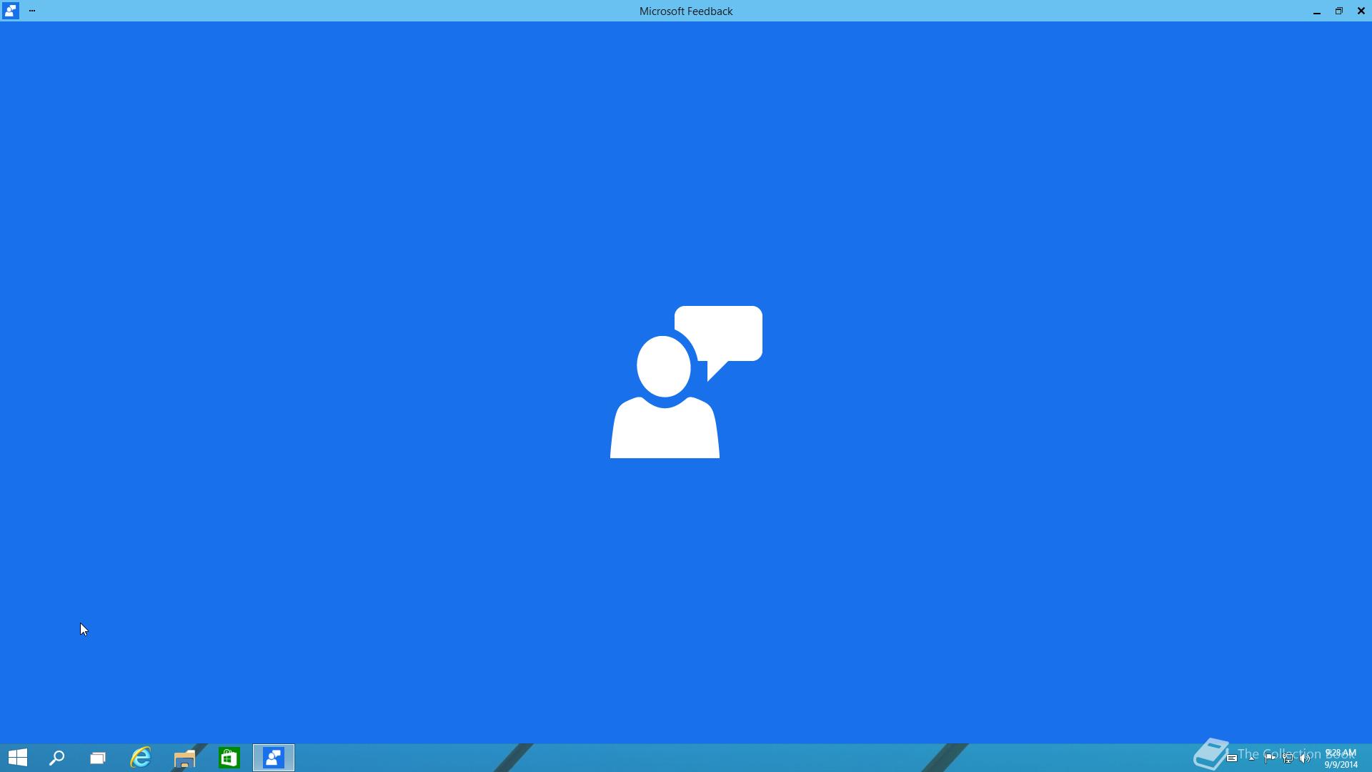Open the volume speaker icon in tray
This screenshot has width=1372, height=772.
pos(1305,758)
